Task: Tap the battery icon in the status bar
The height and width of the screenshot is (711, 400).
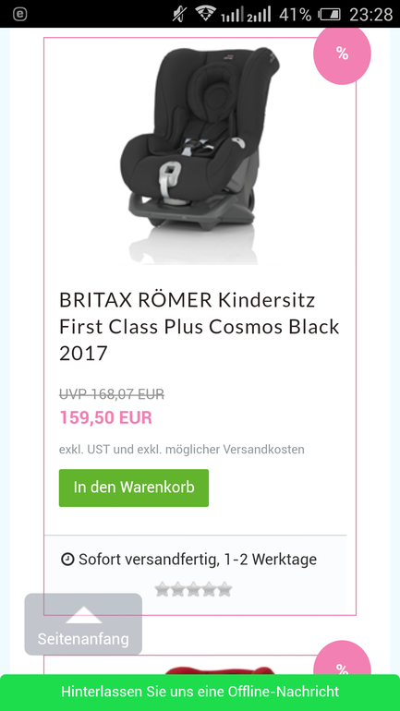Action: coord(329,14)
